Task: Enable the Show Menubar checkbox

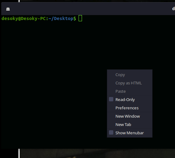Action: point(111,132)
